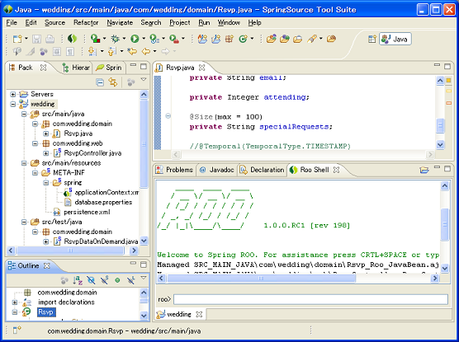This screenshot has width=459, height=342.
Task: Click the Search flashlight toolbar icon
Action: tap(312, 39)
